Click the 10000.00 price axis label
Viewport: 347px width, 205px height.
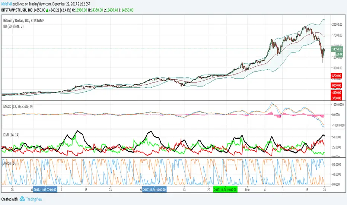[337, 68]
